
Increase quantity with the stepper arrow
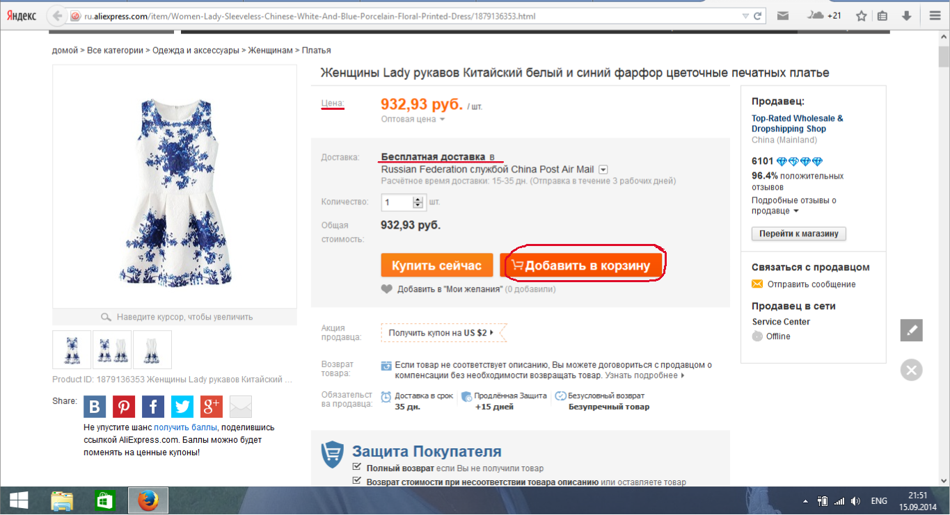point(418,199)
